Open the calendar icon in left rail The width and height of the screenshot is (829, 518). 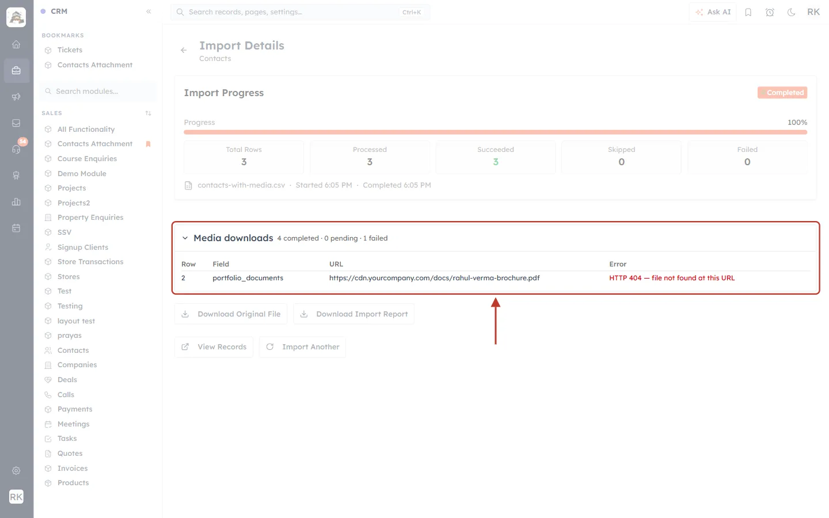(16, 228)
